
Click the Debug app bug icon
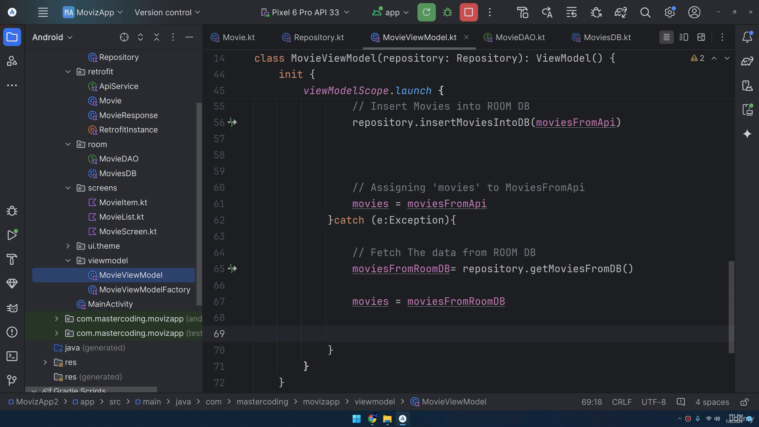[447, 12]
